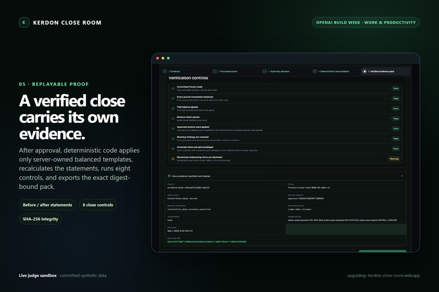
Task: Click the check icon for Blocking findings are resolved
Action: tap(173, 139)
